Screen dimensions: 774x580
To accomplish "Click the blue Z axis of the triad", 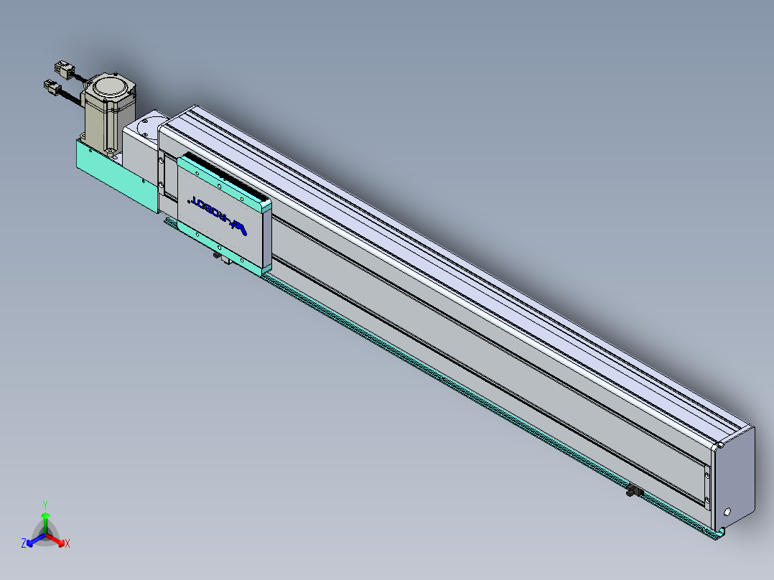I will point(33,541).
